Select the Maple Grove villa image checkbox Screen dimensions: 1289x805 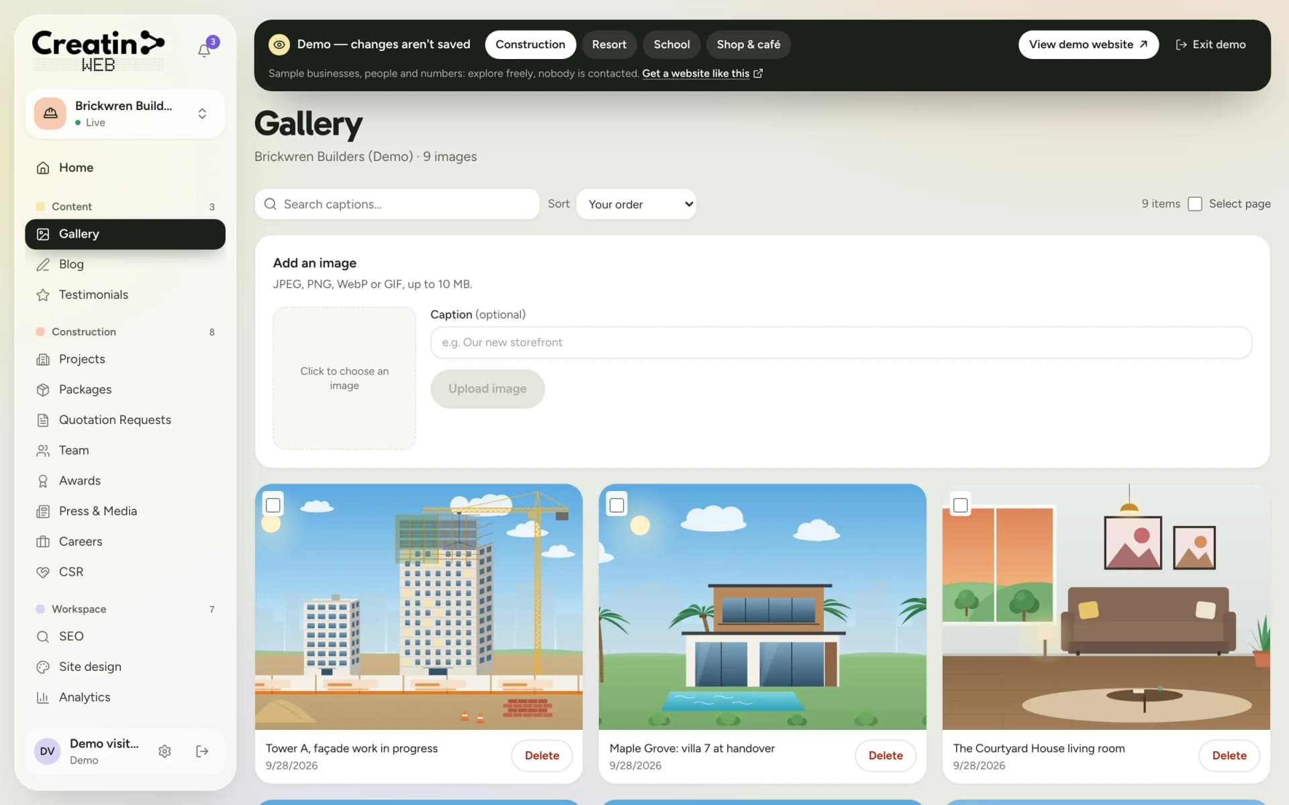[x=617, y=505]
